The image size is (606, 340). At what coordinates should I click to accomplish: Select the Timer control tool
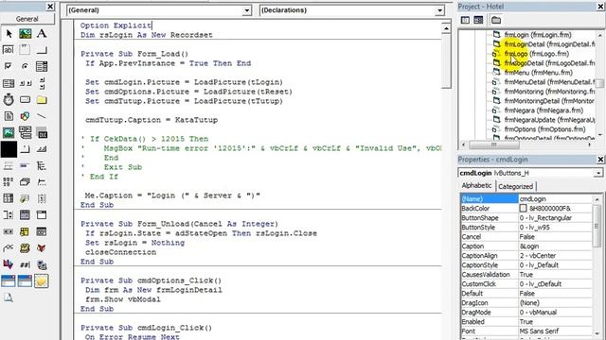coord(9,100)
